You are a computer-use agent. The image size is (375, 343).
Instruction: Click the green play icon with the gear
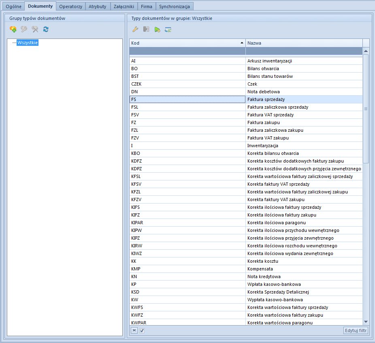coord(157,30)
